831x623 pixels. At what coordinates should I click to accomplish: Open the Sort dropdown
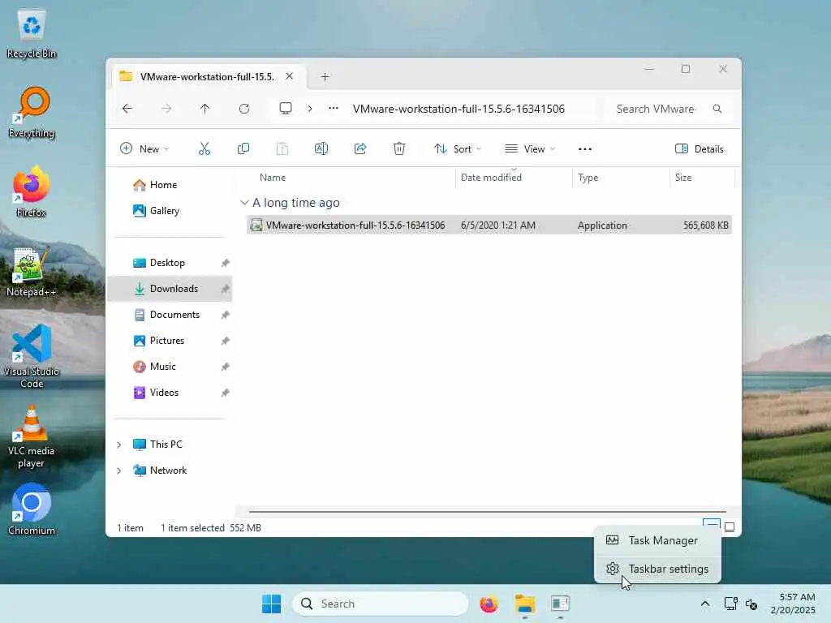coord(458,149)
